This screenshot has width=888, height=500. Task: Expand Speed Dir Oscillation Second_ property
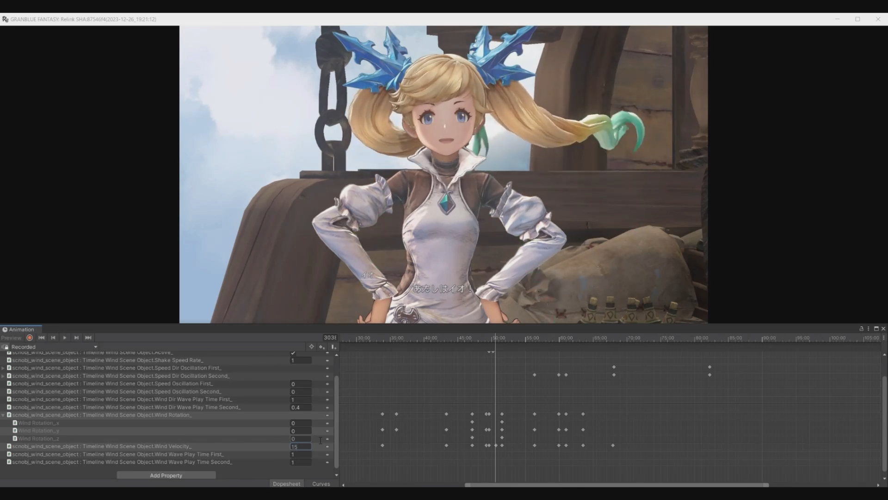click(3, 376)
